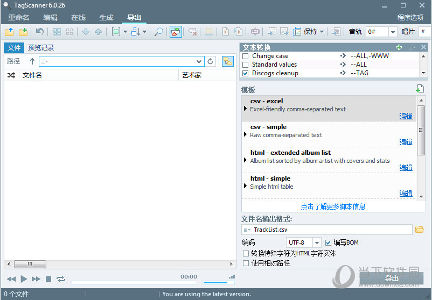Click the bracket-square view mode icon
This screenshot has height=300, width=432.
tap(116, 32)
